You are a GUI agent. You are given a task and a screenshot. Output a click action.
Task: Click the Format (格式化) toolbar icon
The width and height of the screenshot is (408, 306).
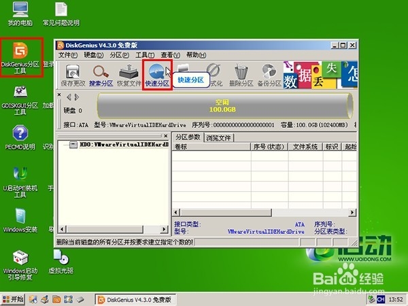coord(214,75)
